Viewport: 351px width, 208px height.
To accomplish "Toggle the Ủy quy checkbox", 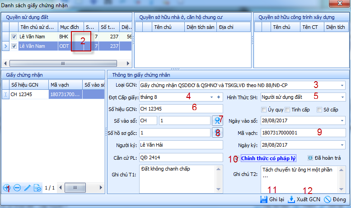I will click(x=264, y=109).
